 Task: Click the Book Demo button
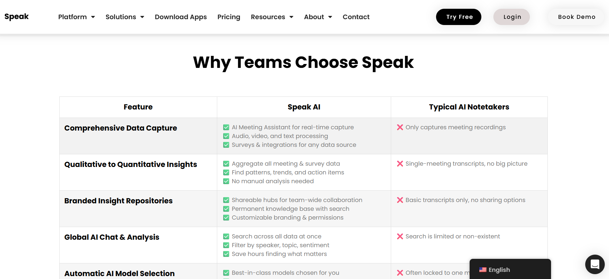coord(576,17)
